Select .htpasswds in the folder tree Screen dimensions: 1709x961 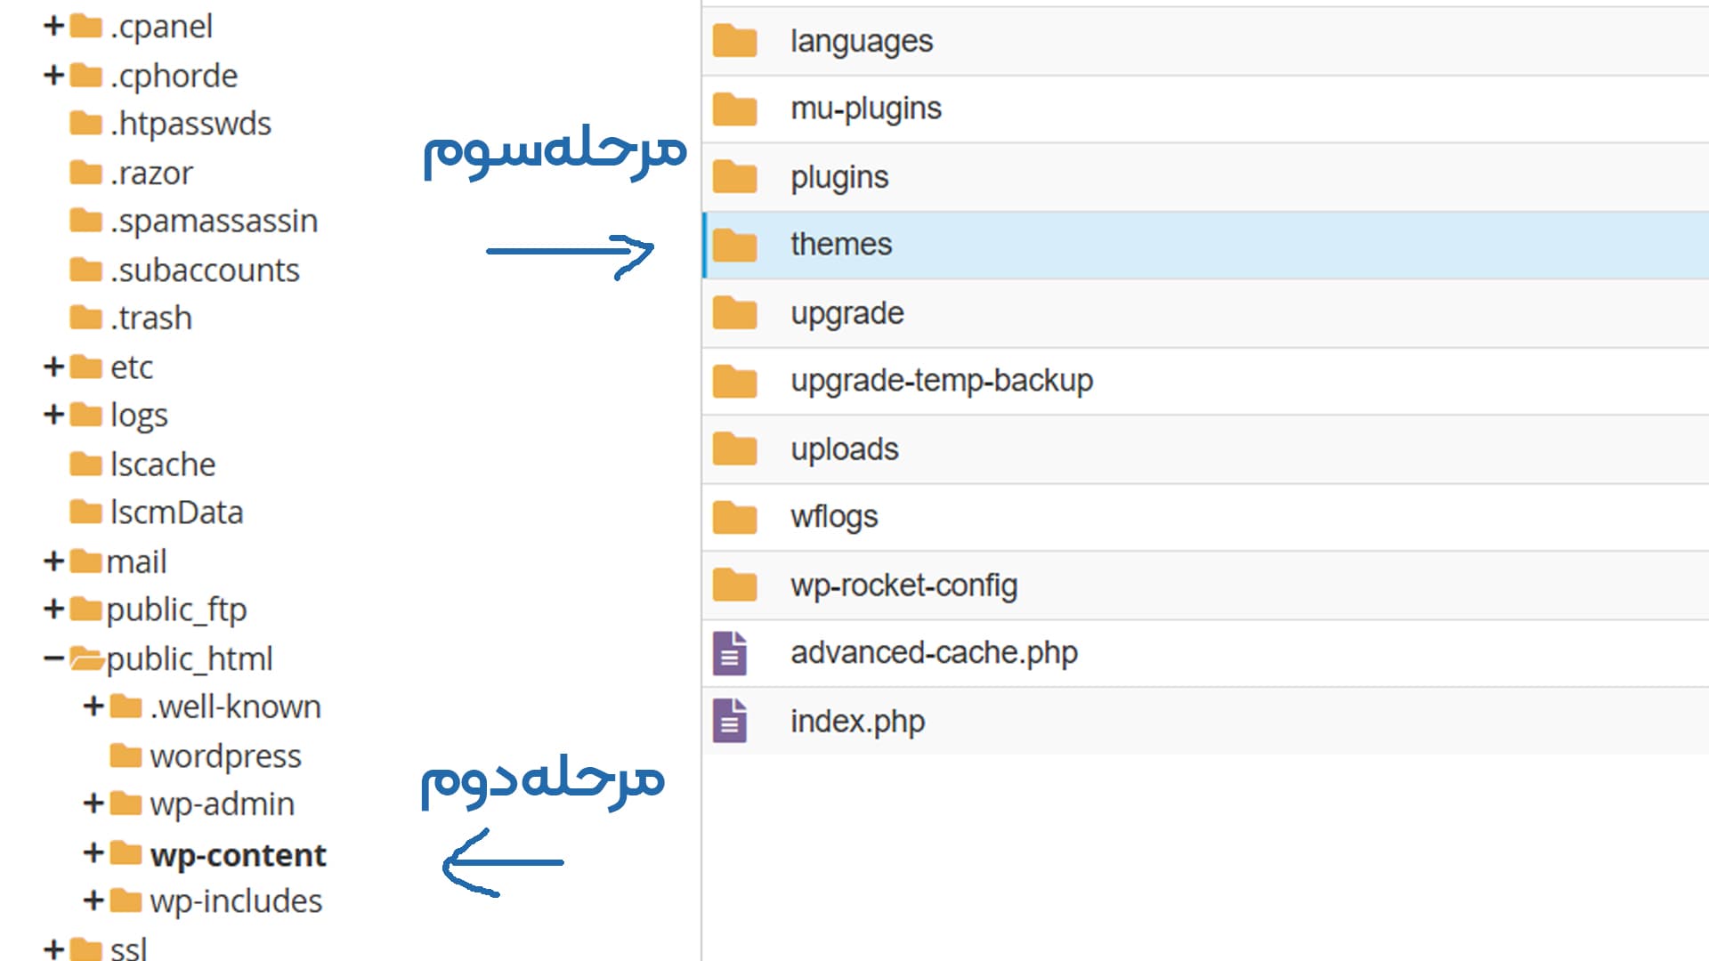[x=191, y=124]
